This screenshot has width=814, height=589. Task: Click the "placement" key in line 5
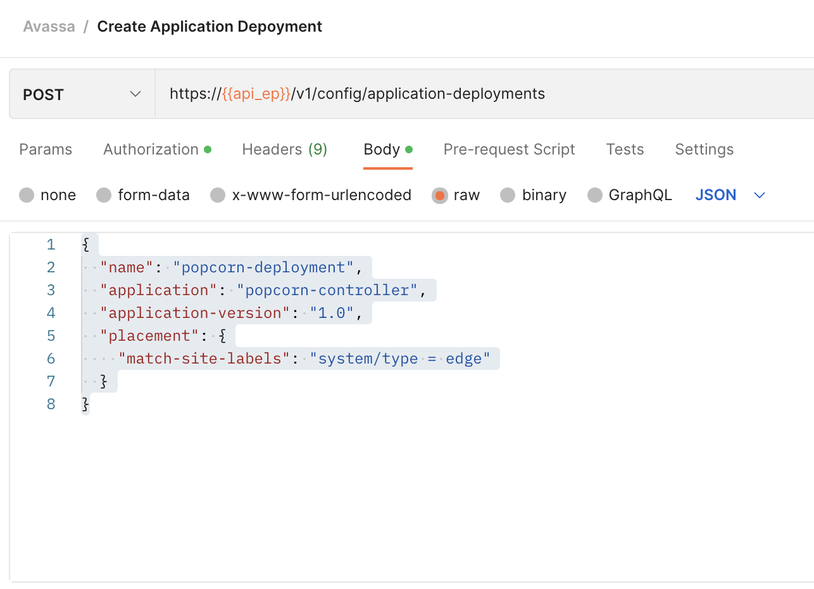point(149,336)
